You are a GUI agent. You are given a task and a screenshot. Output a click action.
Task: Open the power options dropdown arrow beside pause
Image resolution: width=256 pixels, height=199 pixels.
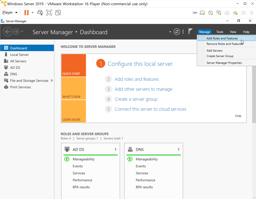click(33, 12)
